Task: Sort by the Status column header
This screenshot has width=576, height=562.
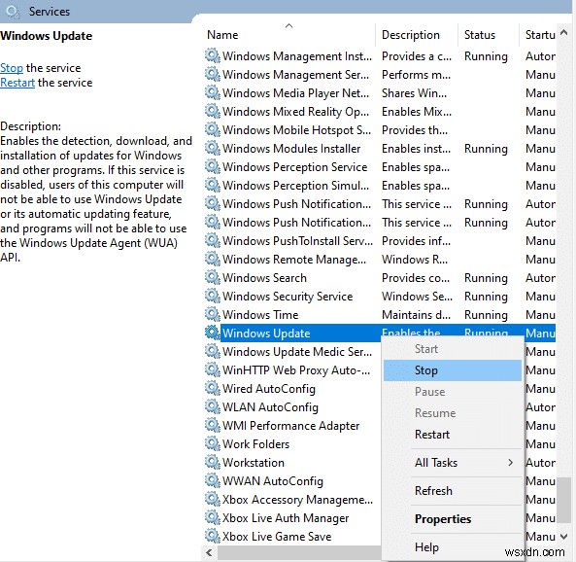Action: 489,35
